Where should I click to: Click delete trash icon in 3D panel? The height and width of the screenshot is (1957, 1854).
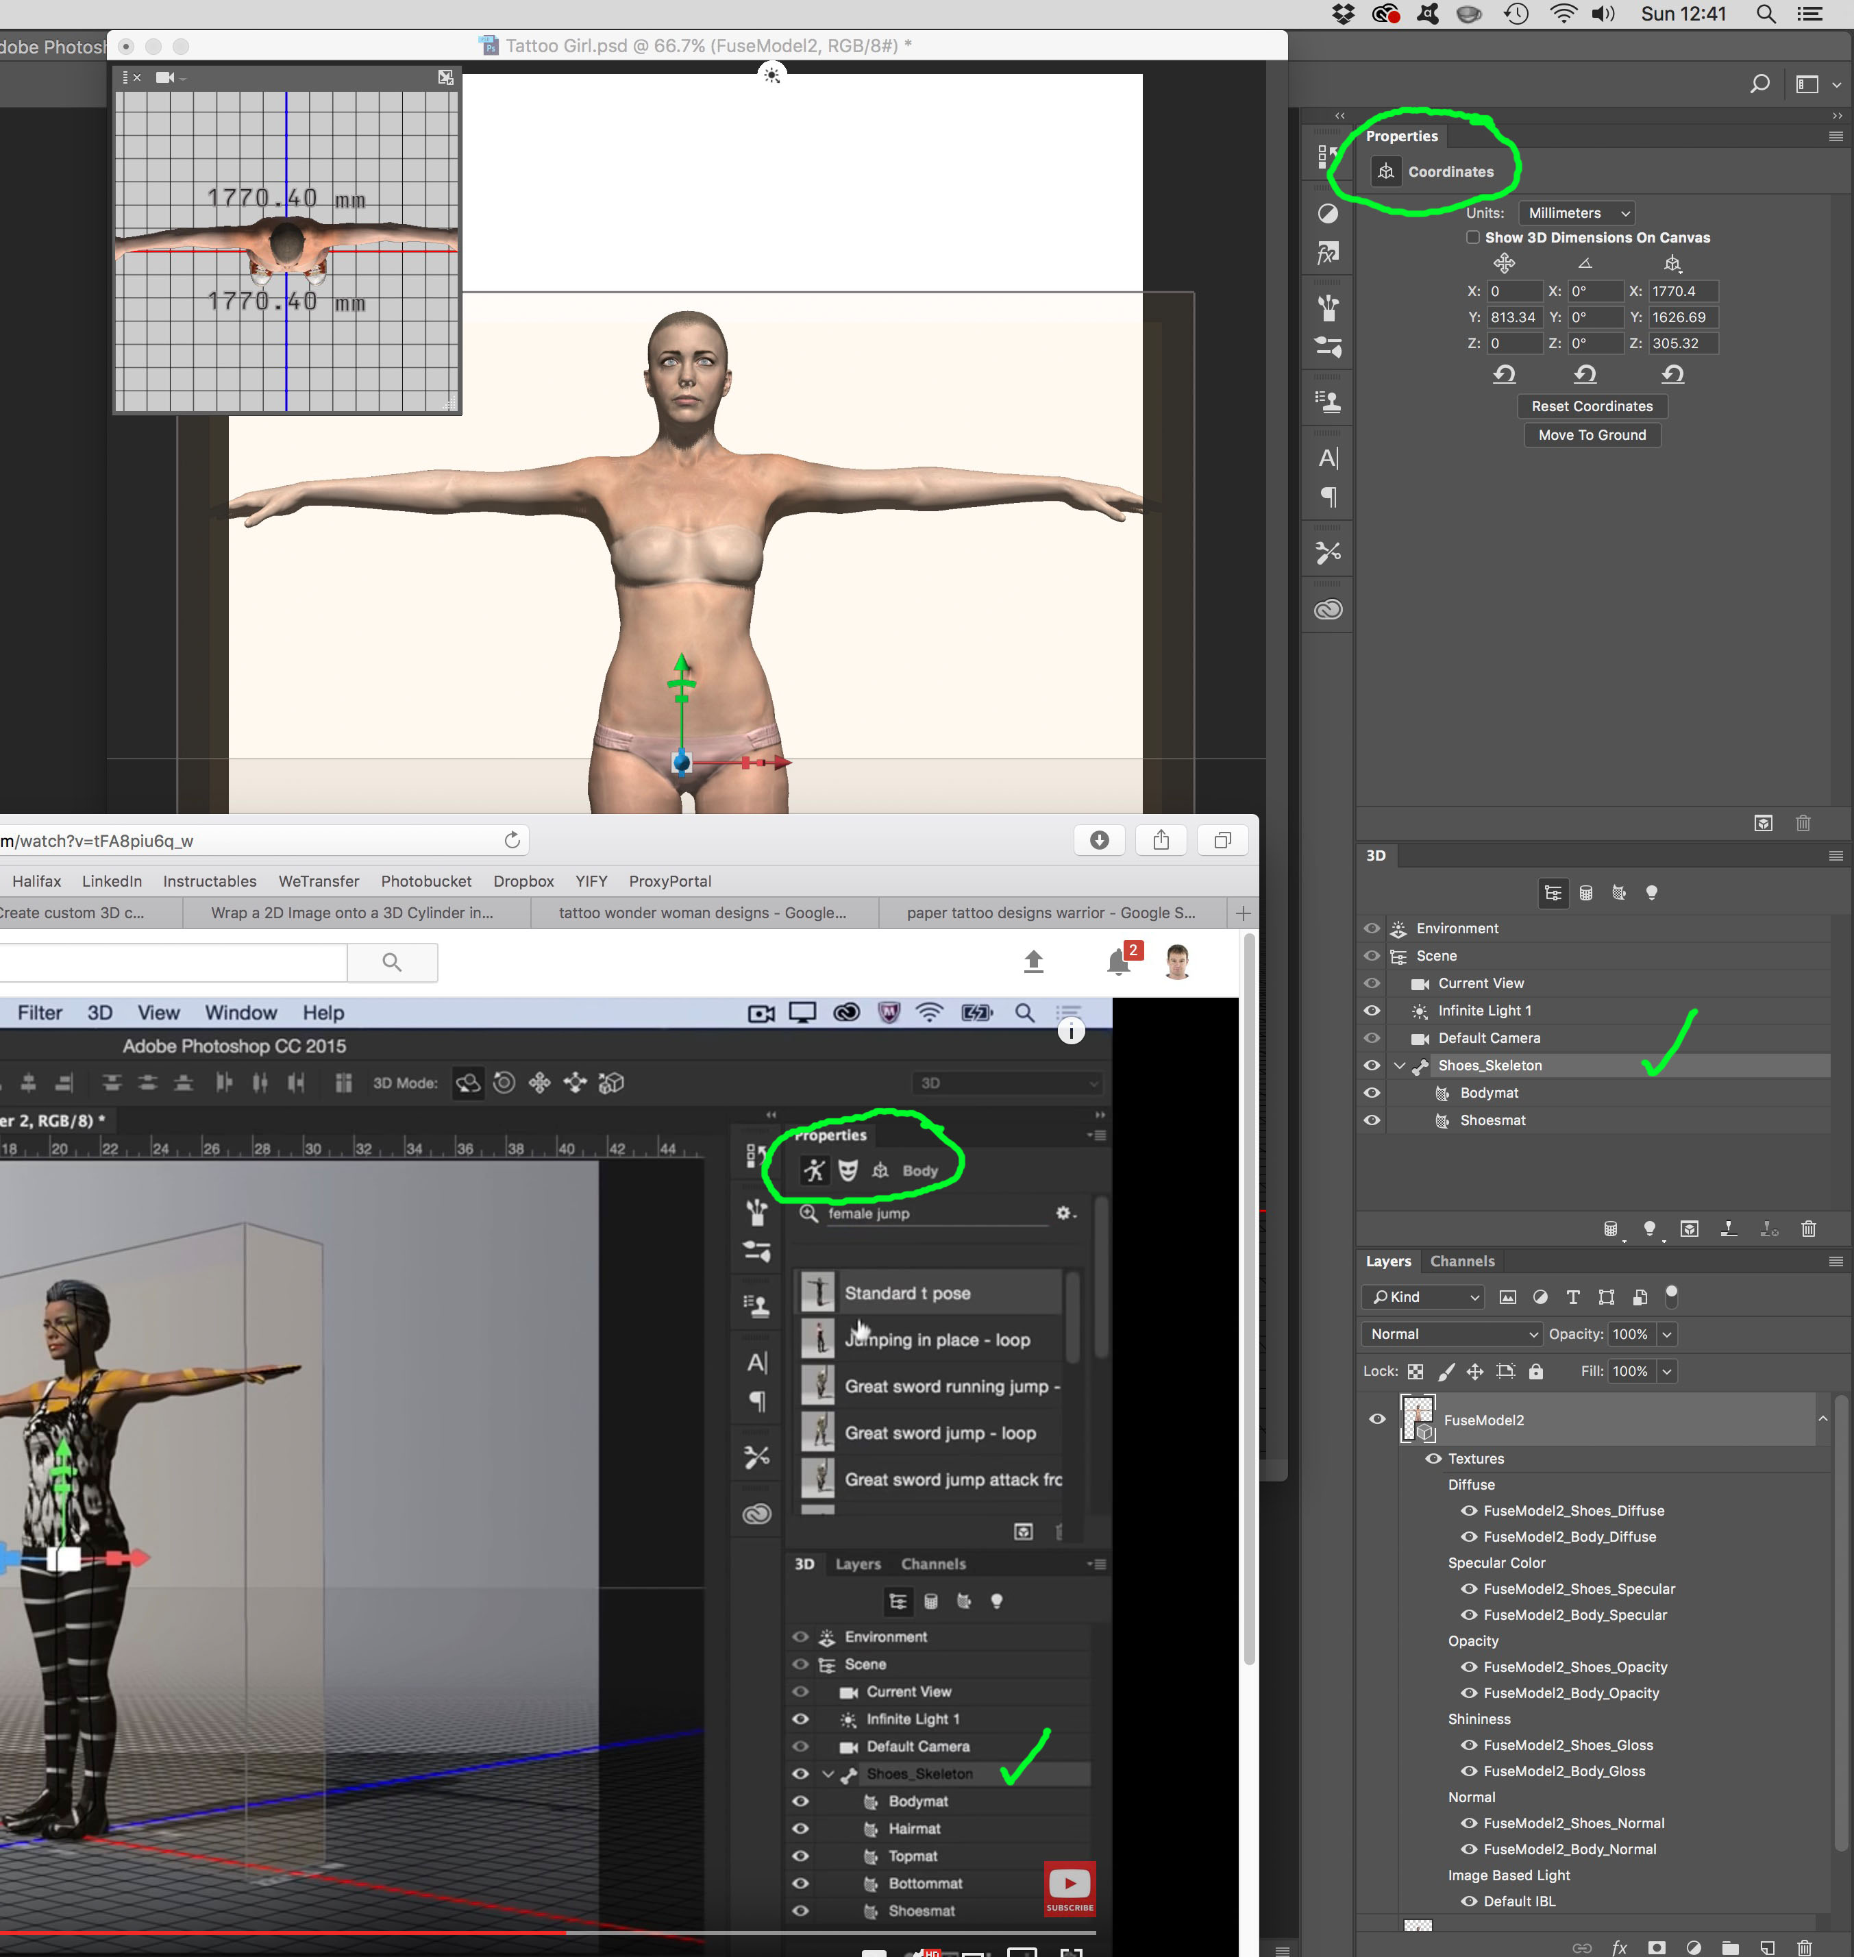pyautogui.click(x=1807, y=1229)
